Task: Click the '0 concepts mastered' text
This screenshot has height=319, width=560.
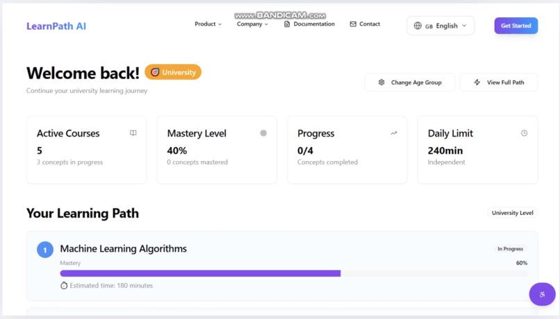Action: point(197,162)
